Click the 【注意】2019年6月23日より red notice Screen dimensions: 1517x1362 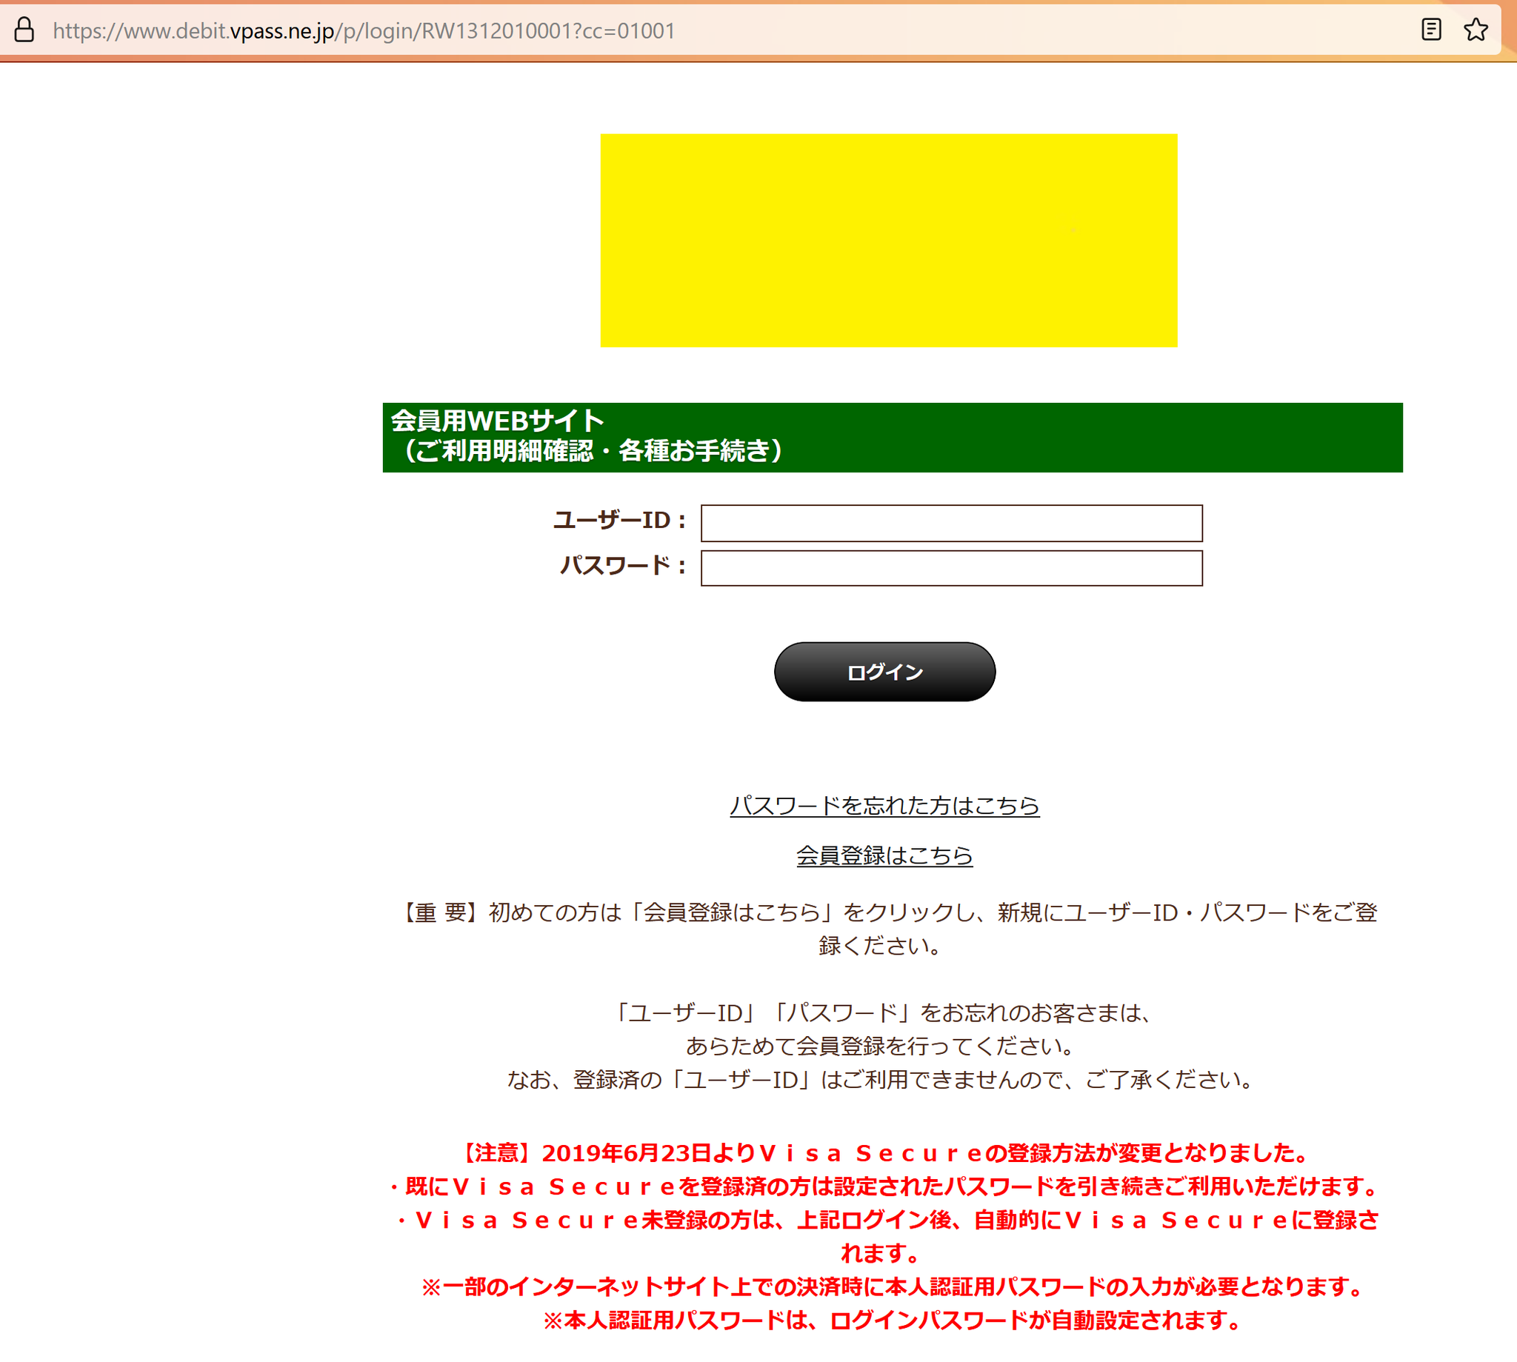[884, 1152]
